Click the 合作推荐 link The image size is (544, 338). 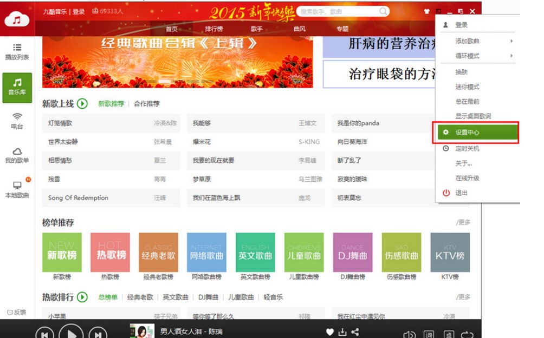[146, 104]
